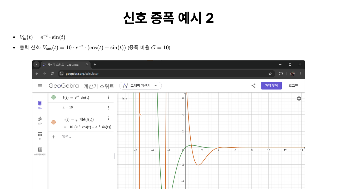Image resolution: width=337 pixels, height=189 pixels.
Task: Click the algebra panel scrollbar handle
Action: (x=114, y=156)
